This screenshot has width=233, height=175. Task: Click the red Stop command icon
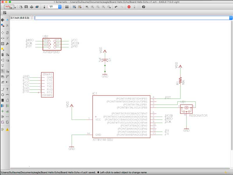pos(129,7)
